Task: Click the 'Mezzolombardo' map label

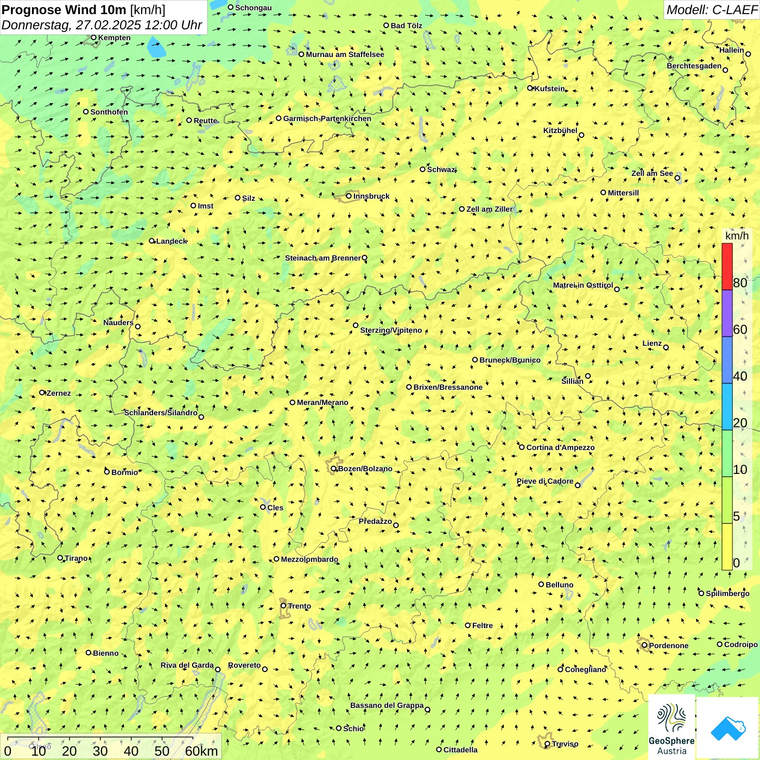Action: tap(309, 559)
